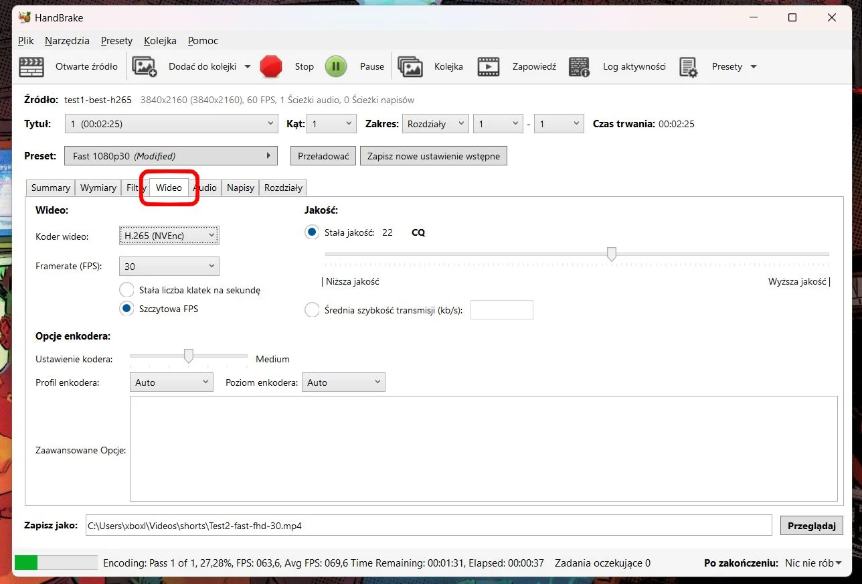Open the Preset Fast 1080p30 selector

(x=171, y=156)
